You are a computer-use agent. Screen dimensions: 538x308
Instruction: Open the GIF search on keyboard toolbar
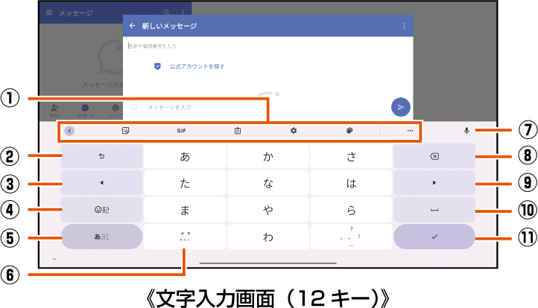pos(182,130)
